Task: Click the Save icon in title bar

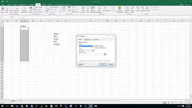Action: 3,1
